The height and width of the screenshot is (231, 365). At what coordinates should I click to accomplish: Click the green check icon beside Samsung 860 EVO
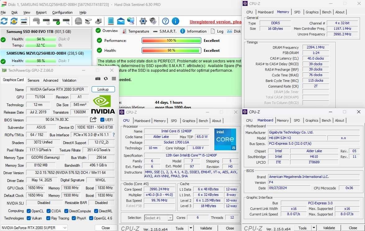pyautogui.click(x=3, y=40)
